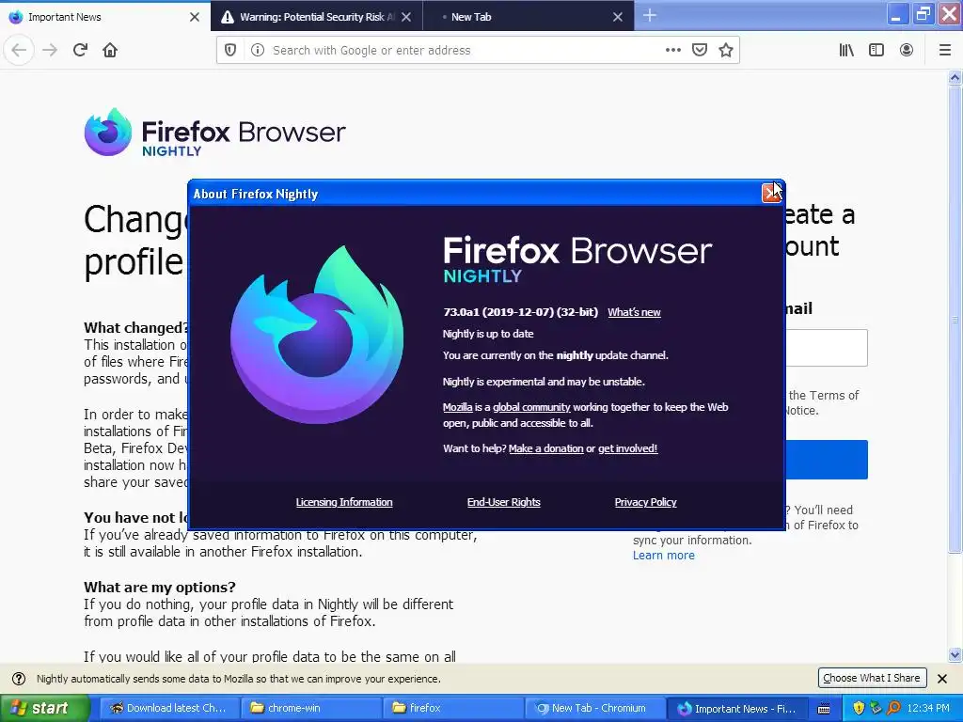Viewport: 963px width, 722px height.
Task: Open the Library panel
Action: tap(846, 50)
